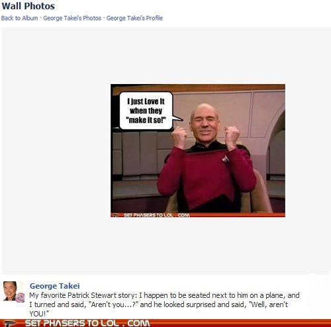Open the George Takei name link
Viewport: 331px width, 327px height.
point(55,286)
